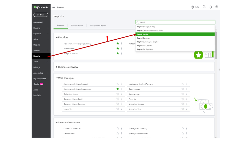Open Mileage in sidebar
This screenshot has width=252, height=142.
(37, 67)
